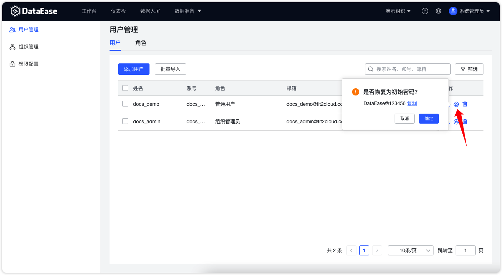Expand the 系统管理员 account menu
502x275 pixels.
475,11
